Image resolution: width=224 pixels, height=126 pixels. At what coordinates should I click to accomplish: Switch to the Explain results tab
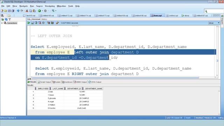[56, 82]
